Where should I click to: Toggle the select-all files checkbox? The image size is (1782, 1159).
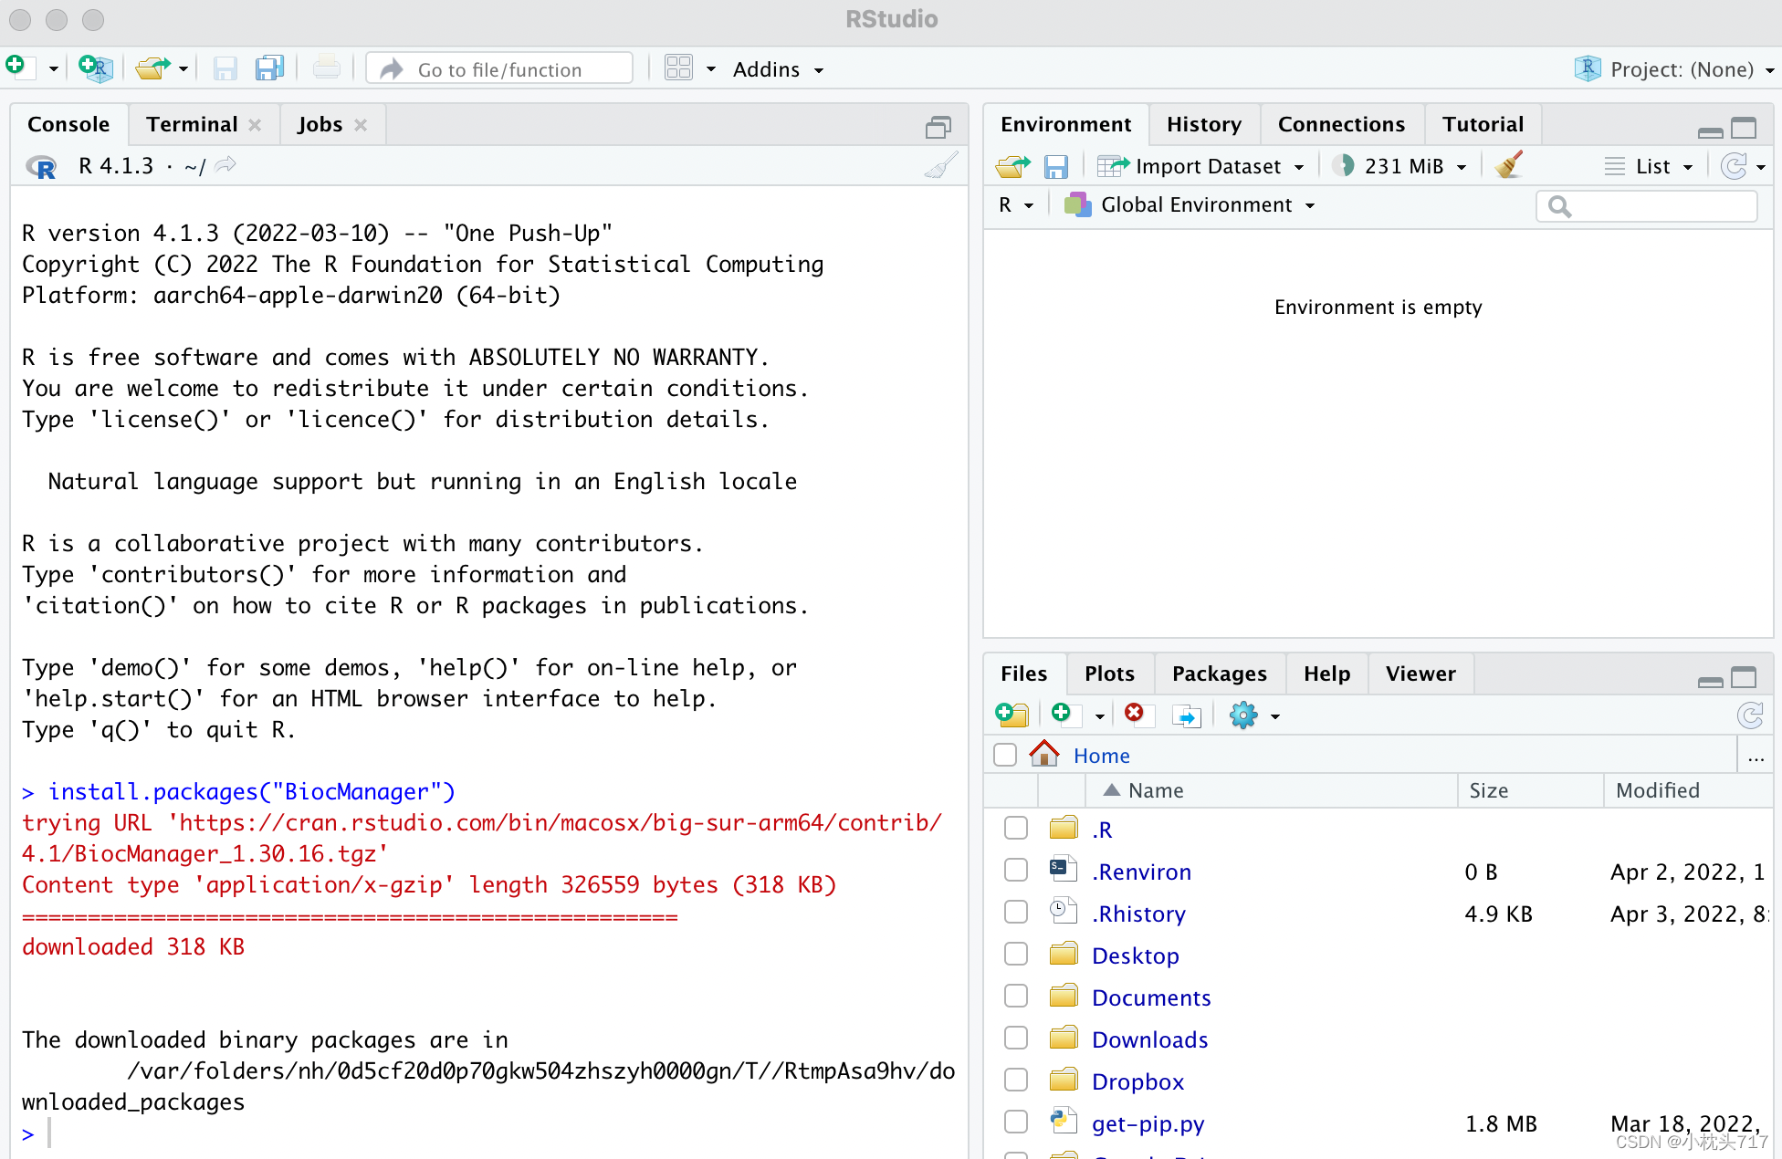coord(1005,755)
